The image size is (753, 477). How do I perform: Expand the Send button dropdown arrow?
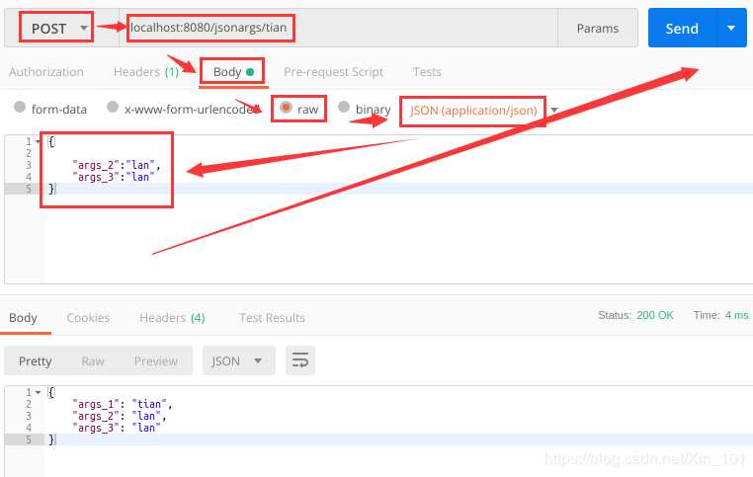[731, 29]
